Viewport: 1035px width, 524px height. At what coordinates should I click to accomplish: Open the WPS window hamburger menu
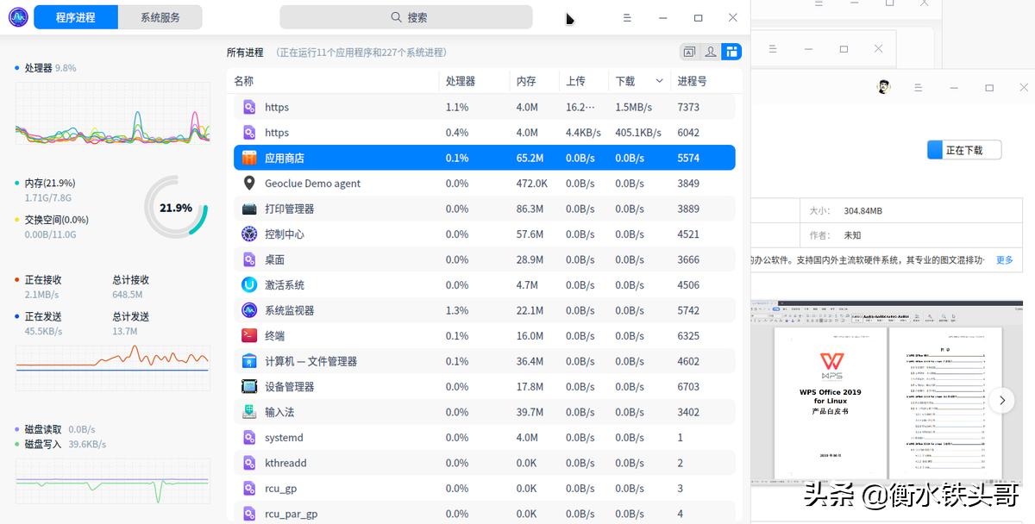918,86
